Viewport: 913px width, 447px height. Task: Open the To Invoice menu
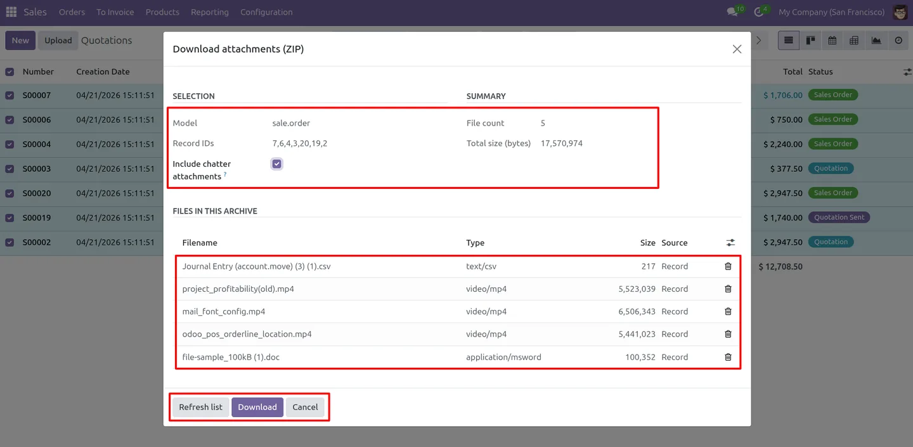pyautogui.click(x=115, y=12)
